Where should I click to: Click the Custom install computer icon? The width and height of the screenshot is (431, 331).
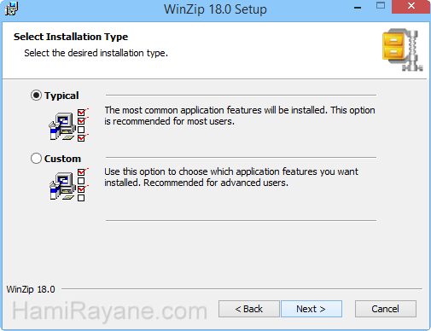tap(68, 184)
